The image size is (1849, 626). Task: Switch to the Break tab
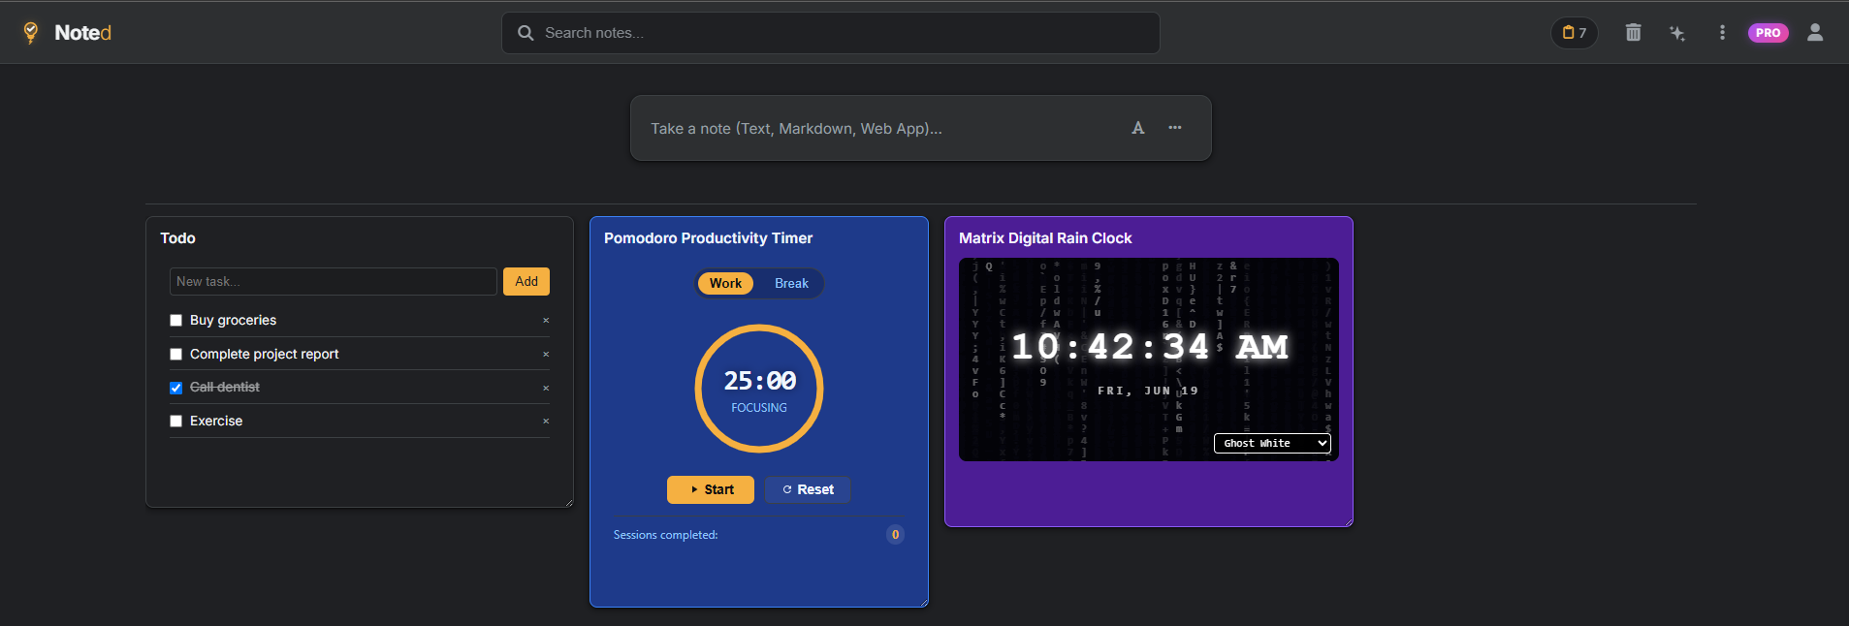click(791, 283)
